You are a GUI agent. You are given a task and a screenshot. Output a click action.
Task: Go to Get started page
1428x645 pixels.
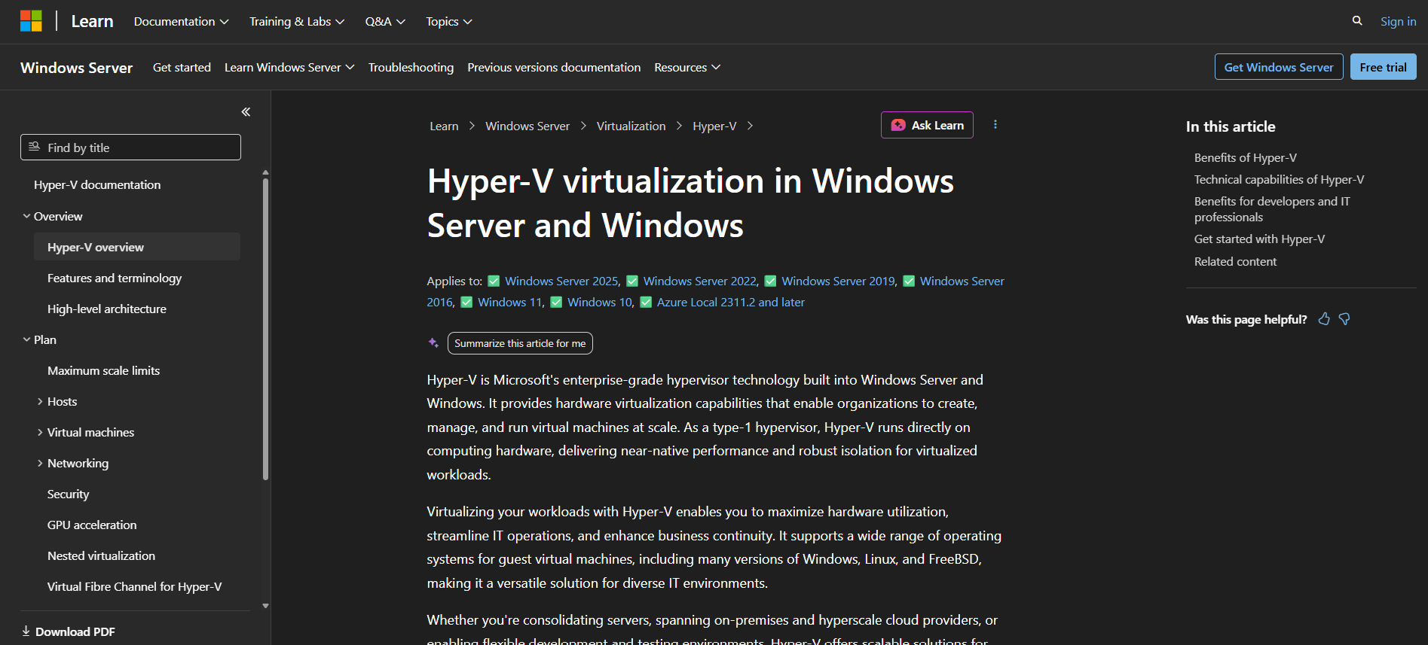182,67
